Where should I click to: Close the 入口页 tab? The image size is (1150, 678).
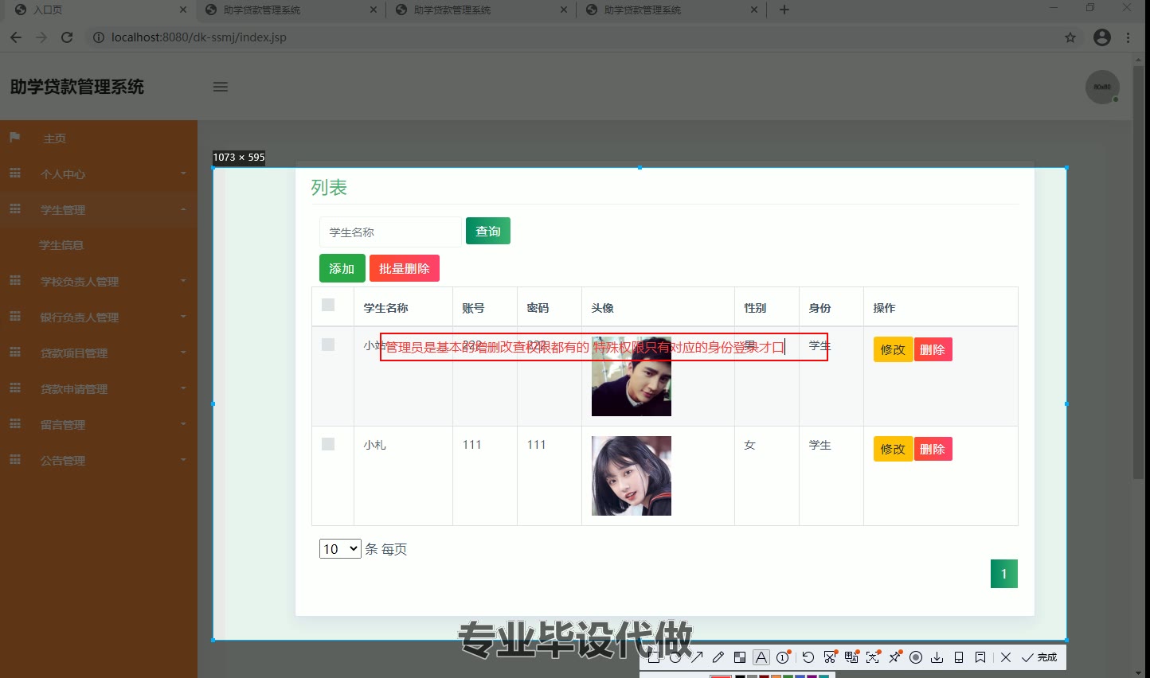(183, 10)
